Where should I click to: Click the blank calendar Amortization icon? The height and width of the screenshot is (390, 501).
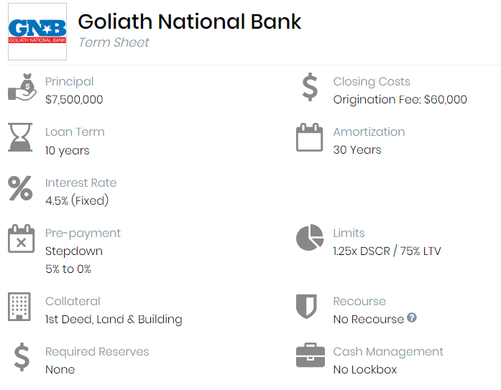pyautogui.click(x=309, y=137)
